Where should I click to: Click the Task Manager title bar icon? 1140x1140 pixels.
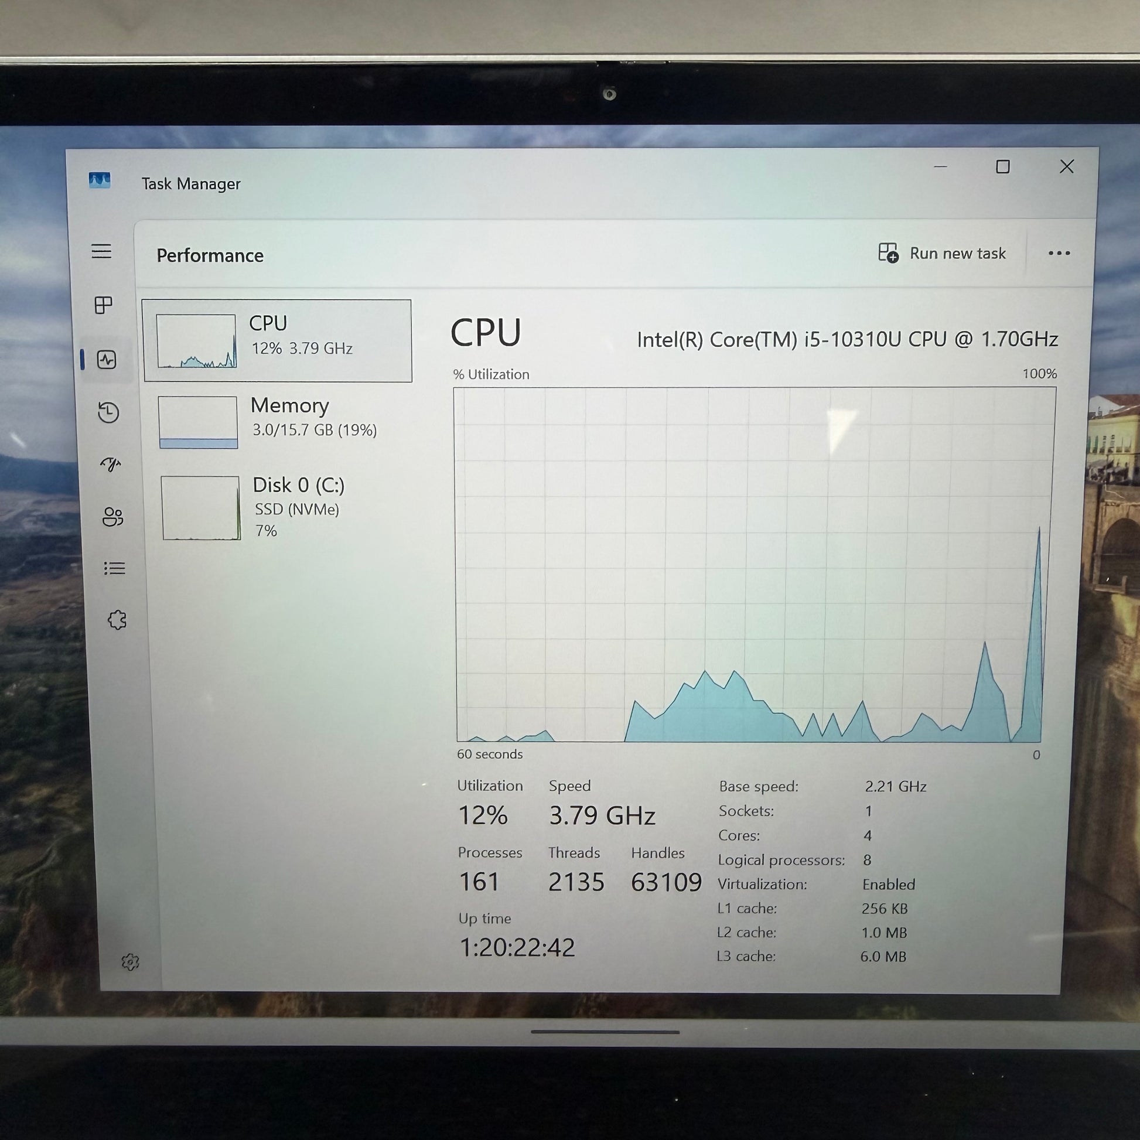point(100,180)
